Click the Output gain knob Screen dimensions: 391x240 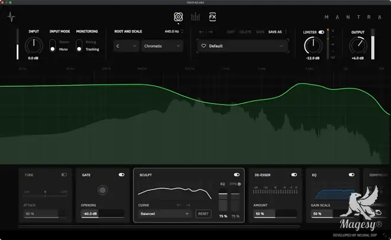(x=358, y=46)
